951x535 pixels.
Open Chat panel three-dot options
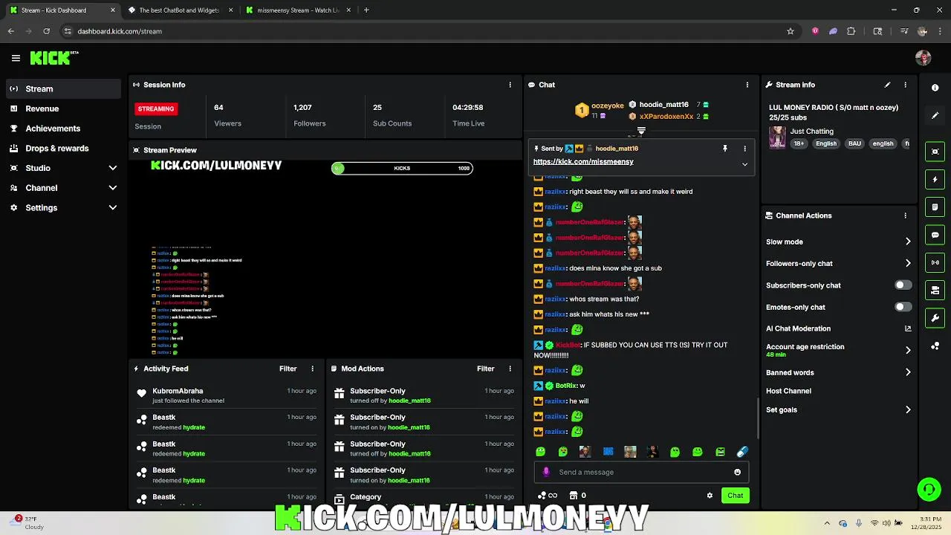coord(747,85)
